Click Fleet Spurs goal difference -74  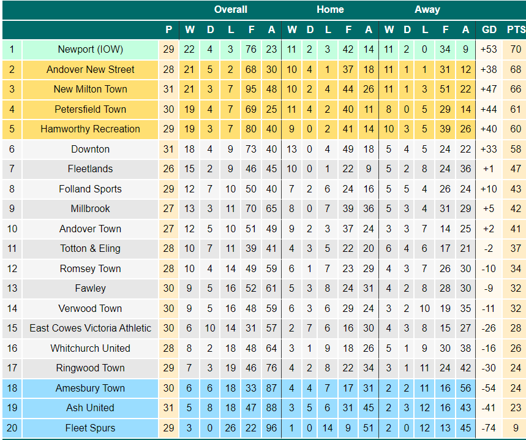pos(489,428)
